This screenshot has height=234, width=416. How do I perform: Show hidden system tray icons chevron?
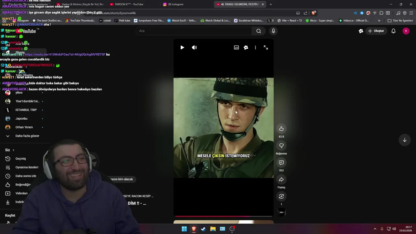coord(375,229)
